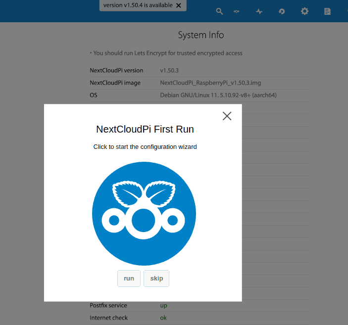Click the version v1.50.4 is available notice
The height and width of the screenshot is (325, 348).
138,5
